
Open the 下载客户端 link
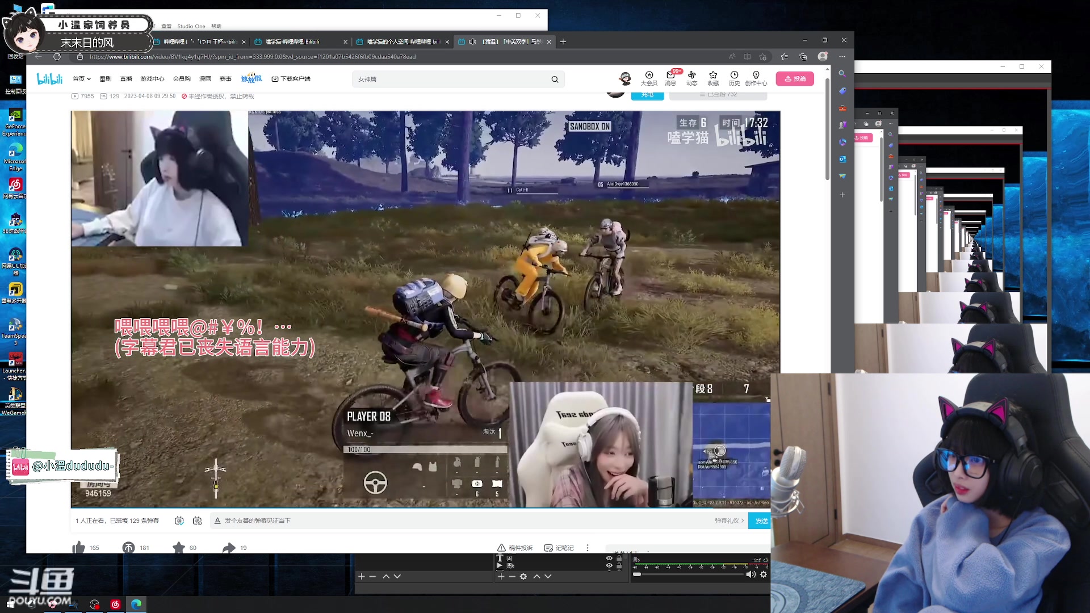point(291,79)
